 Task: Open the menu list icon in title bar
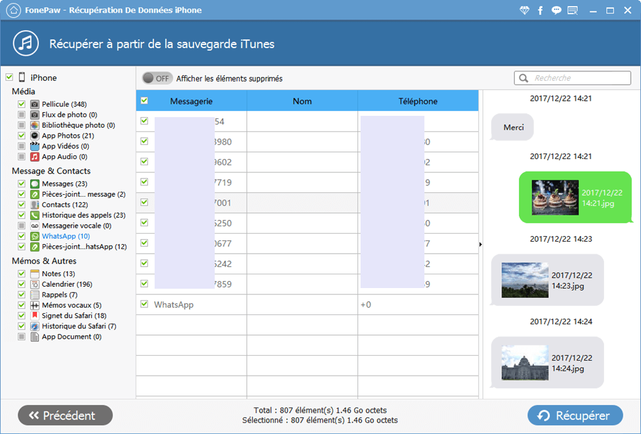pyautogui.click(x=573, y=10)
